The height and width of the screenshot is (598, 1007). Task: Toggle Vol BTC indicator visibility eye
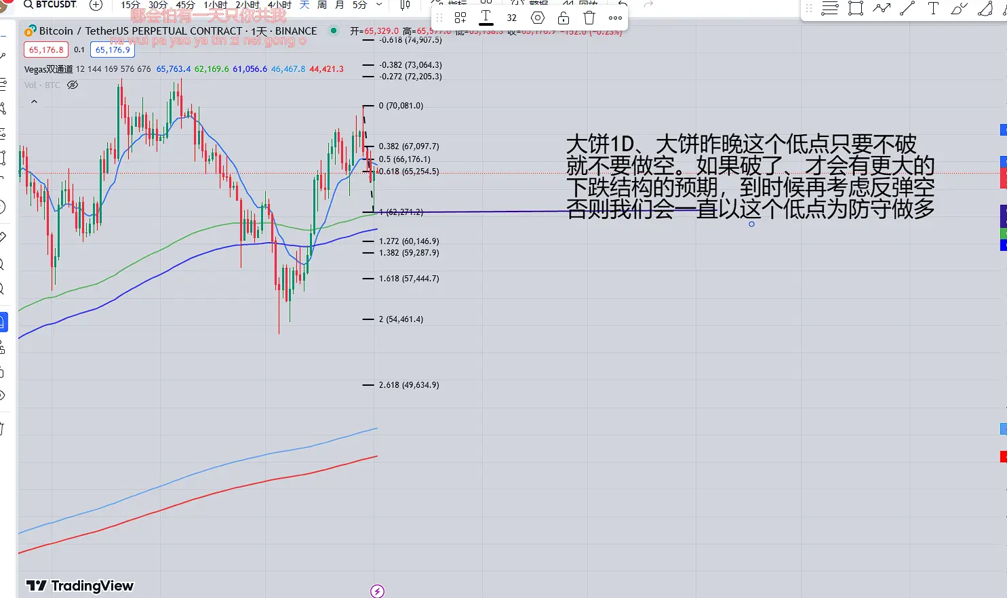[73, 85]
